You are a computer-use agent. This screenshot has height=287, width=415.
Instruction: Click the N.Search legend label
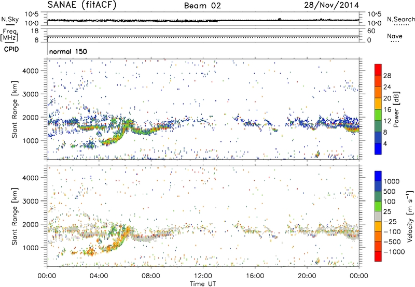(401, 19)
